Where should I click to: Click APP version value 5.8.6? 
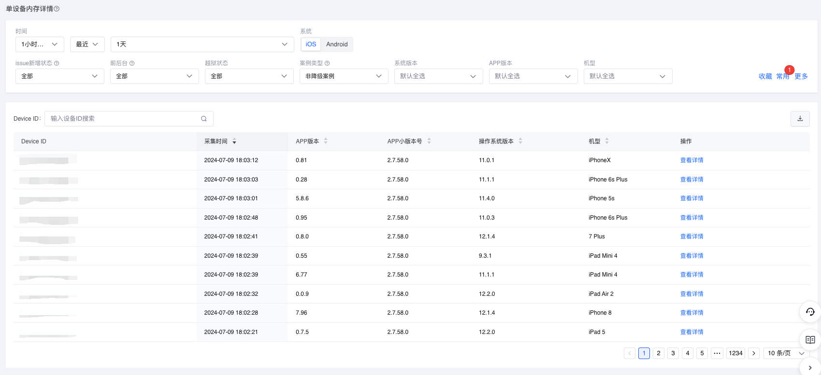pos(302,198)
